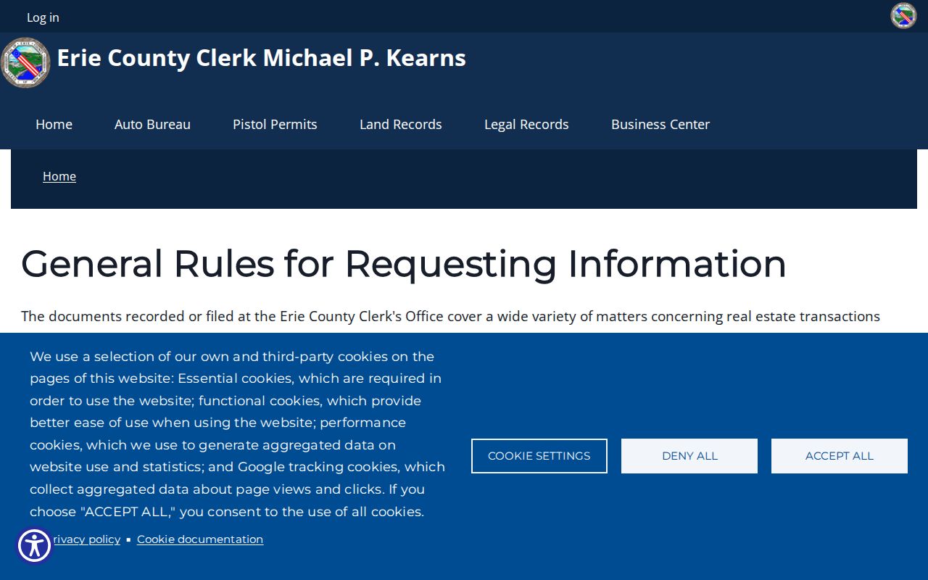This screenshot has width=928, height=580.
Task: Deny all cookies
Action: tap(689, 456)
